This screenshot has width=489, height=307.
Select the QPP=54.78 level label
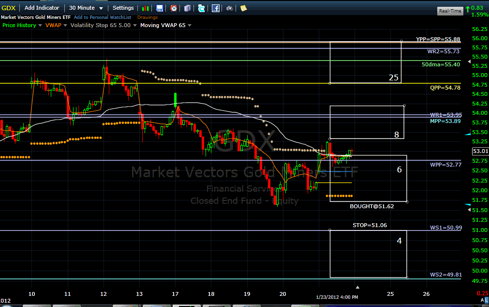[445, 88]
